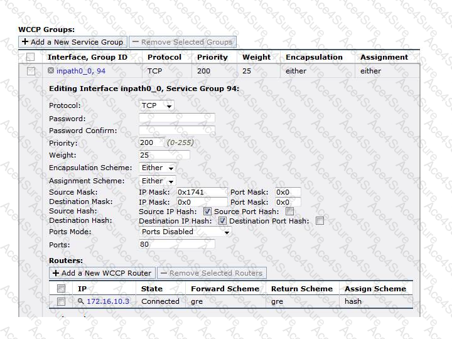Click the Password input field
This screenshot has width=452, height=339.
177,117
